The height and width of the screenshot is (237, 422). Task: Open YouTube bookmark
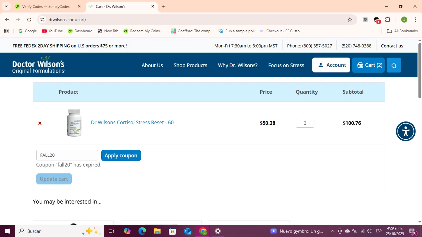pyautogui.click(x=52, y=31)
